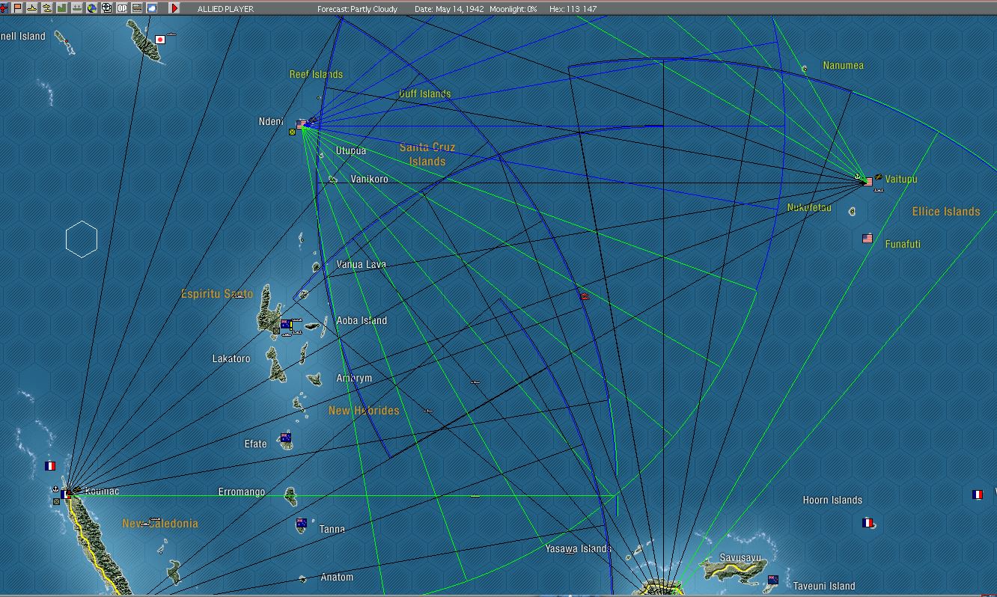Select the US flag at Ndeni
This screenshot has width=997, height=597.
click(302, 124)
